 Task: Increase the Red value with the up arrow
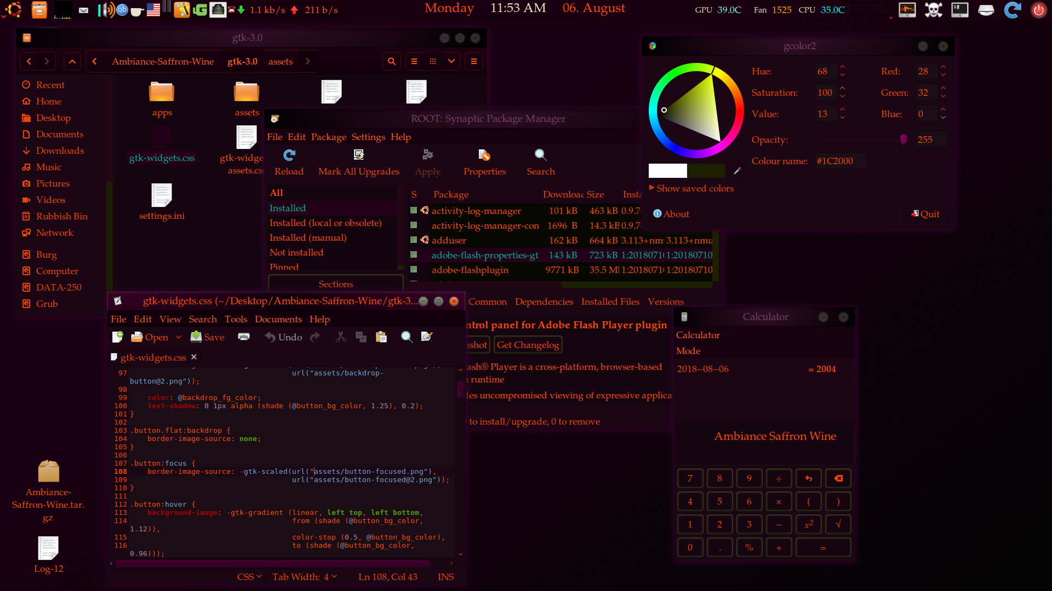pos(943,67)
